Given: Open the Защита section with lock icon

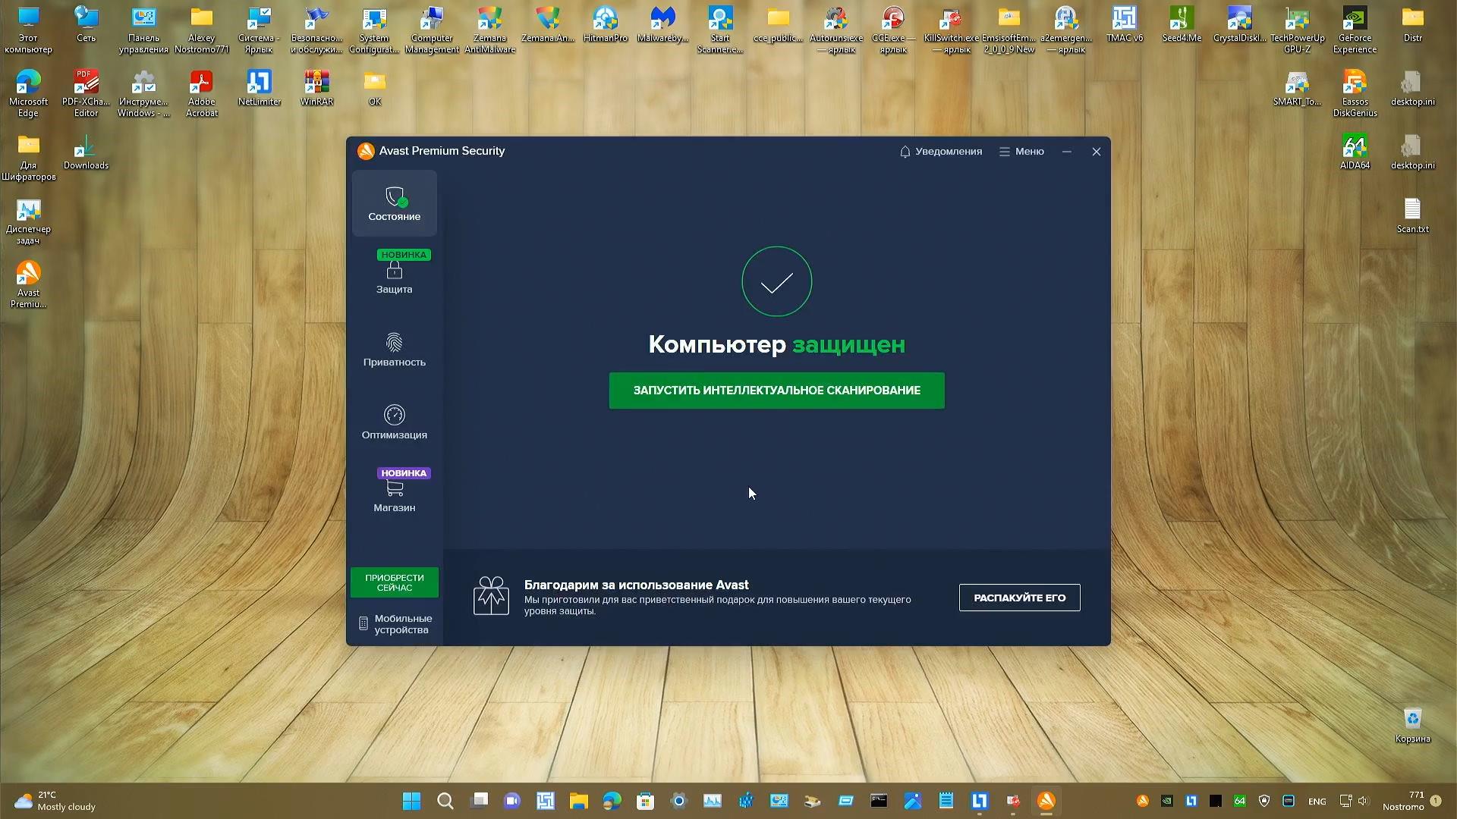Looking at the screenshot, I should (x=394, y=269).
